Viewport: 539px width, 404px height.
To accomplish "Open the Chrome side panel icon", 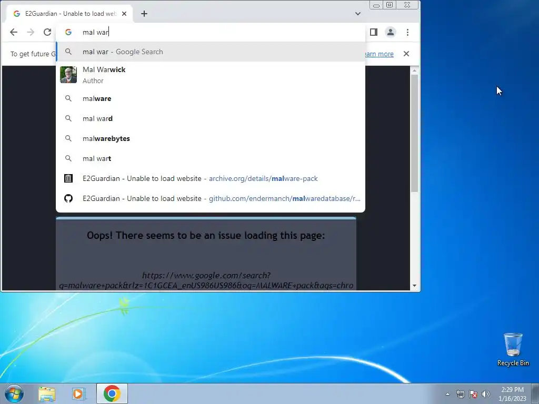I will pos(373,32).
